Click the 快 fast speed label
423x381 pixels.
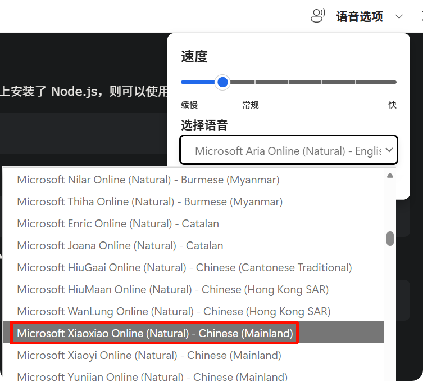[392, 105]
